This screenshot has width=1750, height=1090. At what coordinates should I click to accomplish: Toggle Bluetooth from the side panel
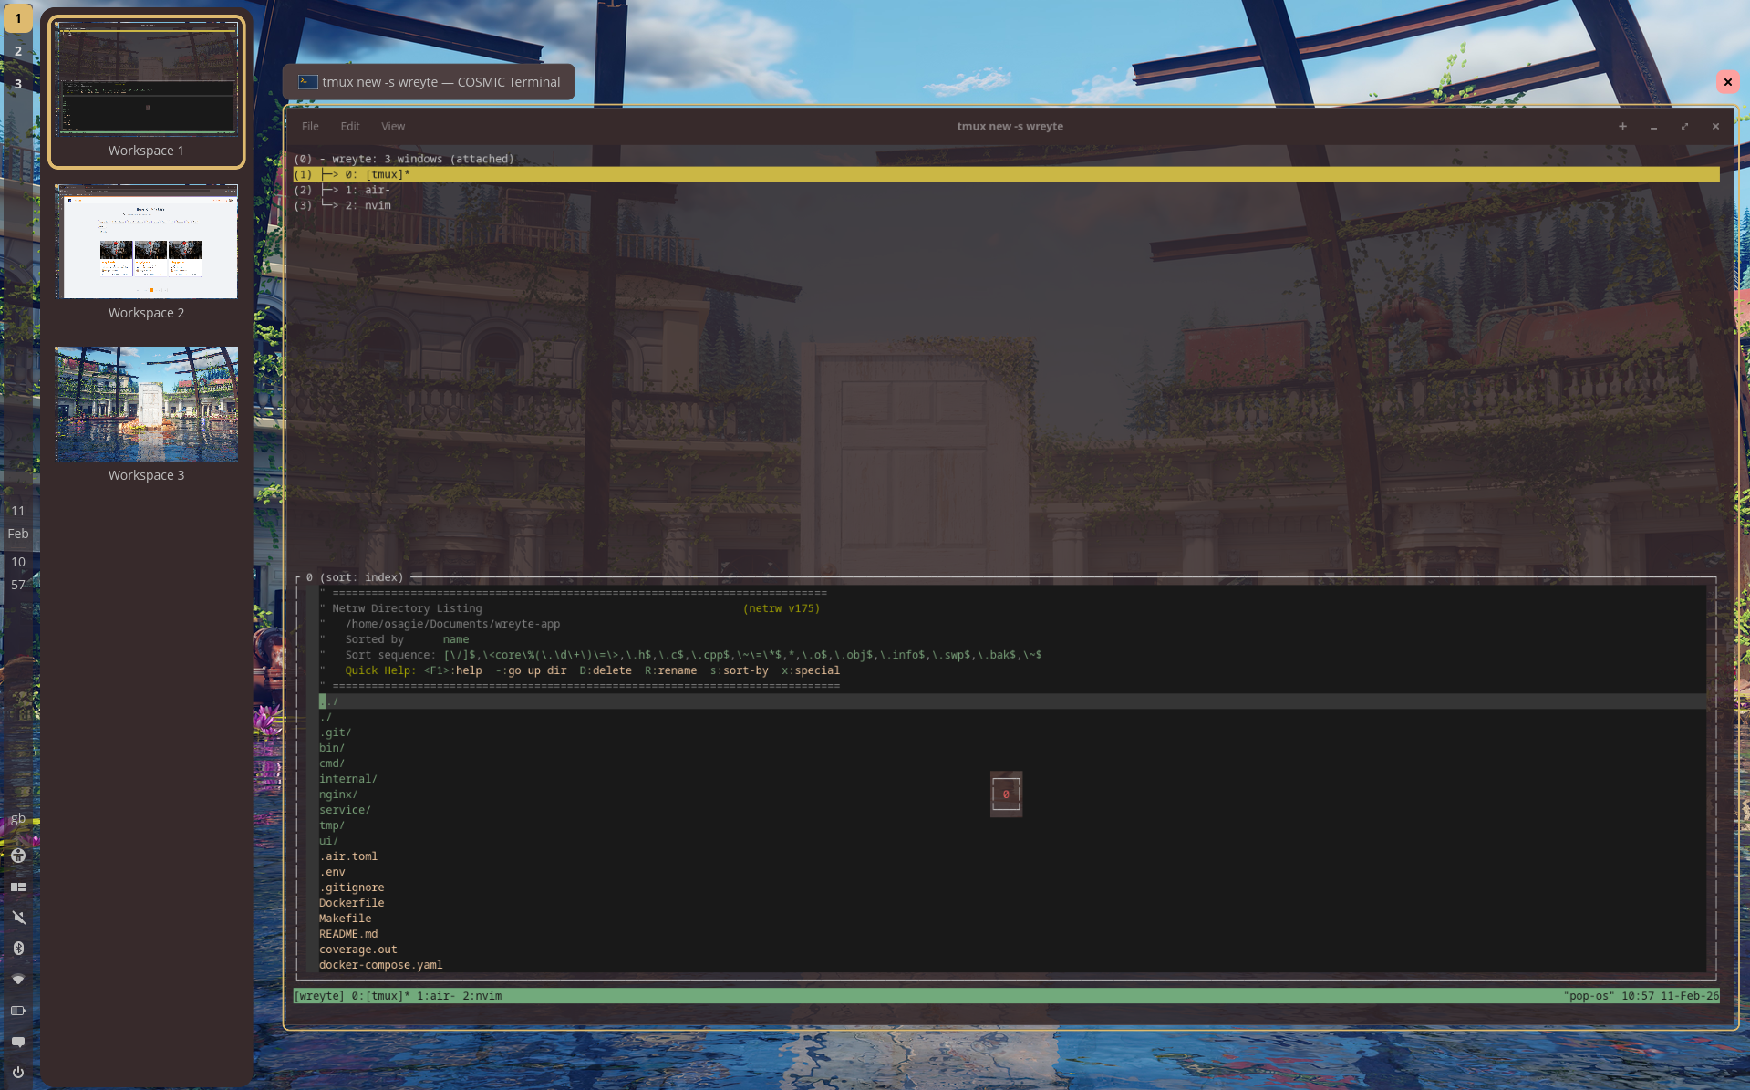click(18, 948)
